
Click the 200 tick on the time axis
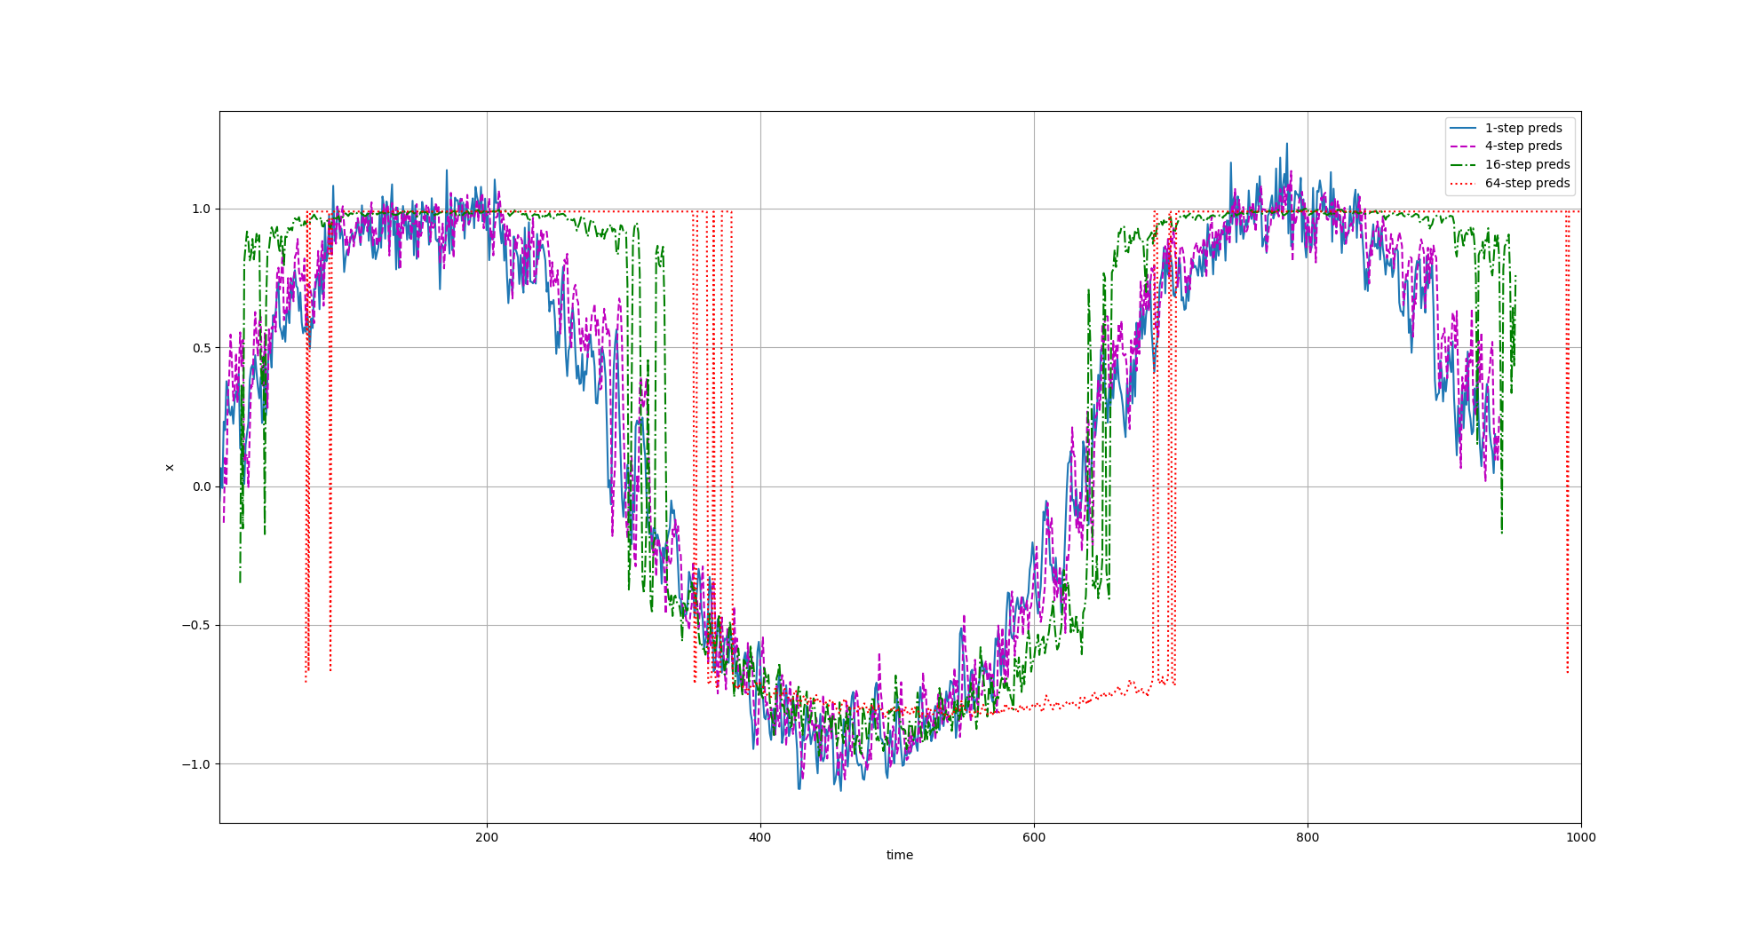pos(487,837)
